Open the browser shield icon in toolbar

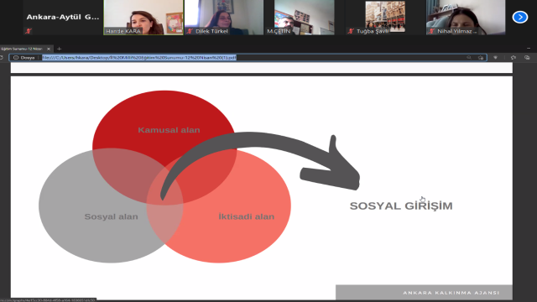(495, 58)
